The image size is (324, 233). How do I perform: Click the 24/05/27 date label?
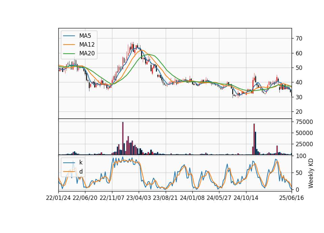[x=219, y=198]
